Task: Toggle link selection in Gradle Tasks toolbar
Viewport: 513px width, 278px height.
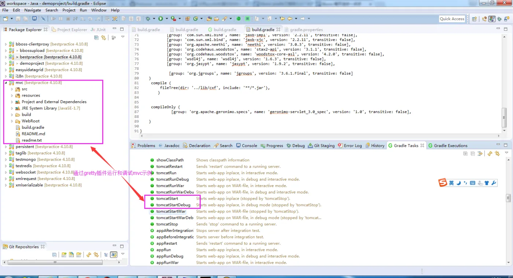Action: pos(497,154)
